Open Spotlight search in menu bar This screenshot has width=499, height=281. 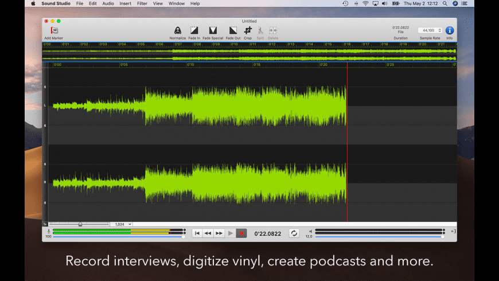pos(445,3)
